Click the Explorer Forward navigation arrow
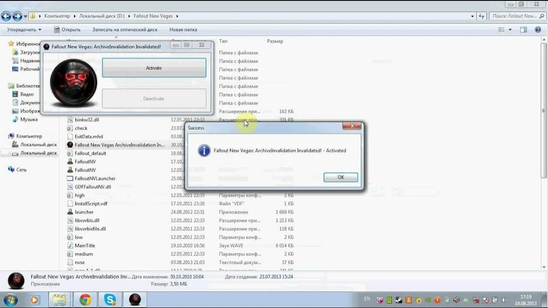This screenshot has width=548, height=308. 17,16
